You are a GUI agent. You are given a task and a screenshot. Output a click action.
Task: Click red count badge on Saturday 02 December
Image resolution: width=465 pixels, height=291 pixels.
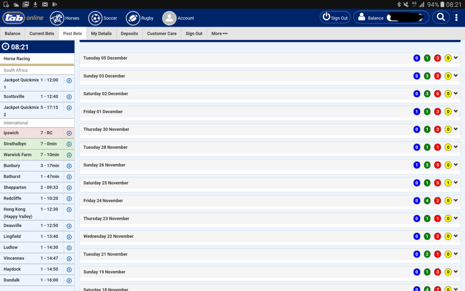437,94
